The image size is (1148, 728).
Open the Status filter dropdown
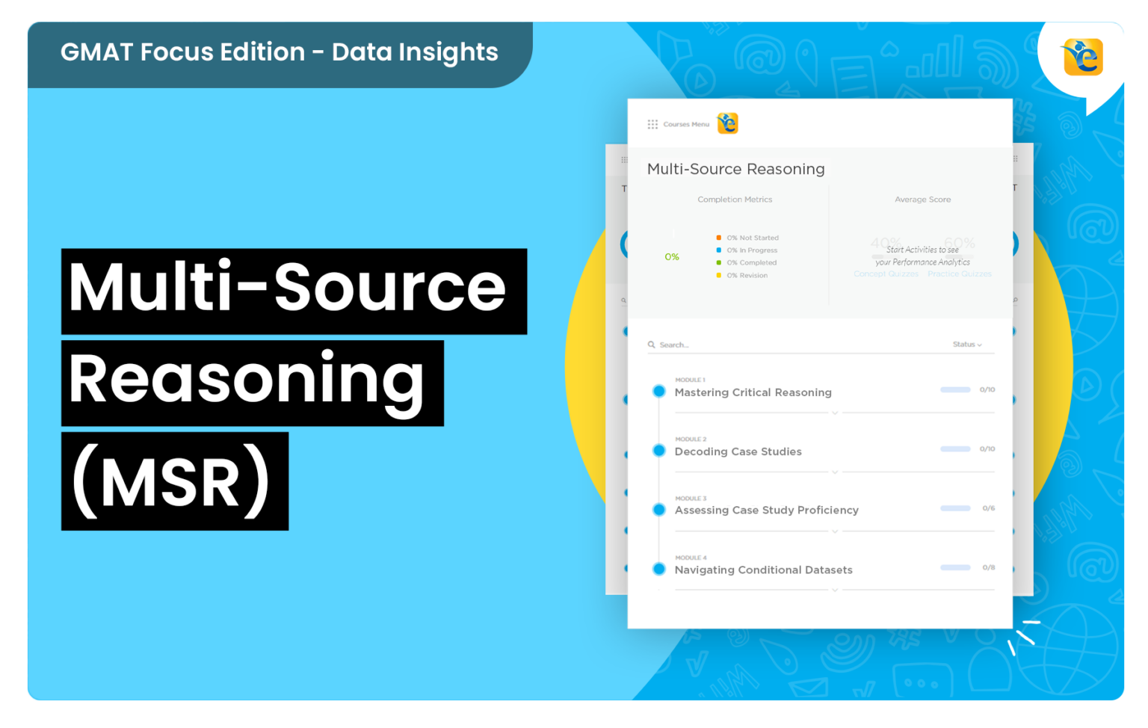[967, 345]
